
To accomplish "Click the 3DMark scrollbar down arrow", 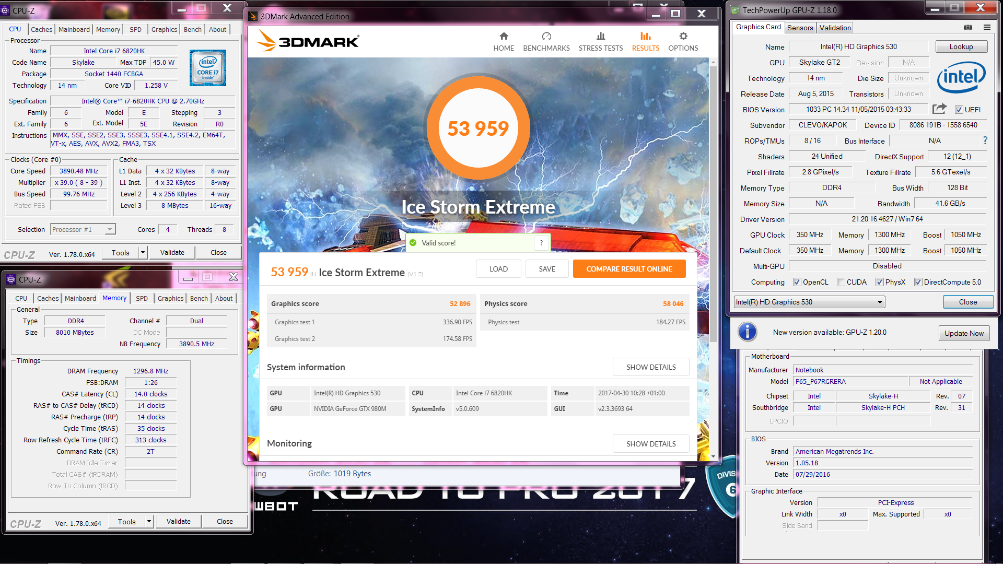I will tap(713, 457).
